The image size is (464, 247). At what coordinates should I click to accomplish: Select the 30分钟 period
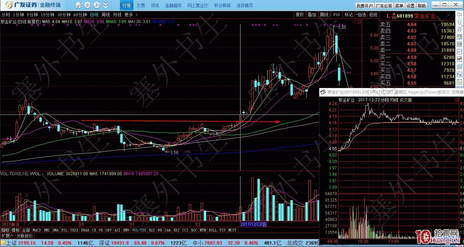point(64,15)
